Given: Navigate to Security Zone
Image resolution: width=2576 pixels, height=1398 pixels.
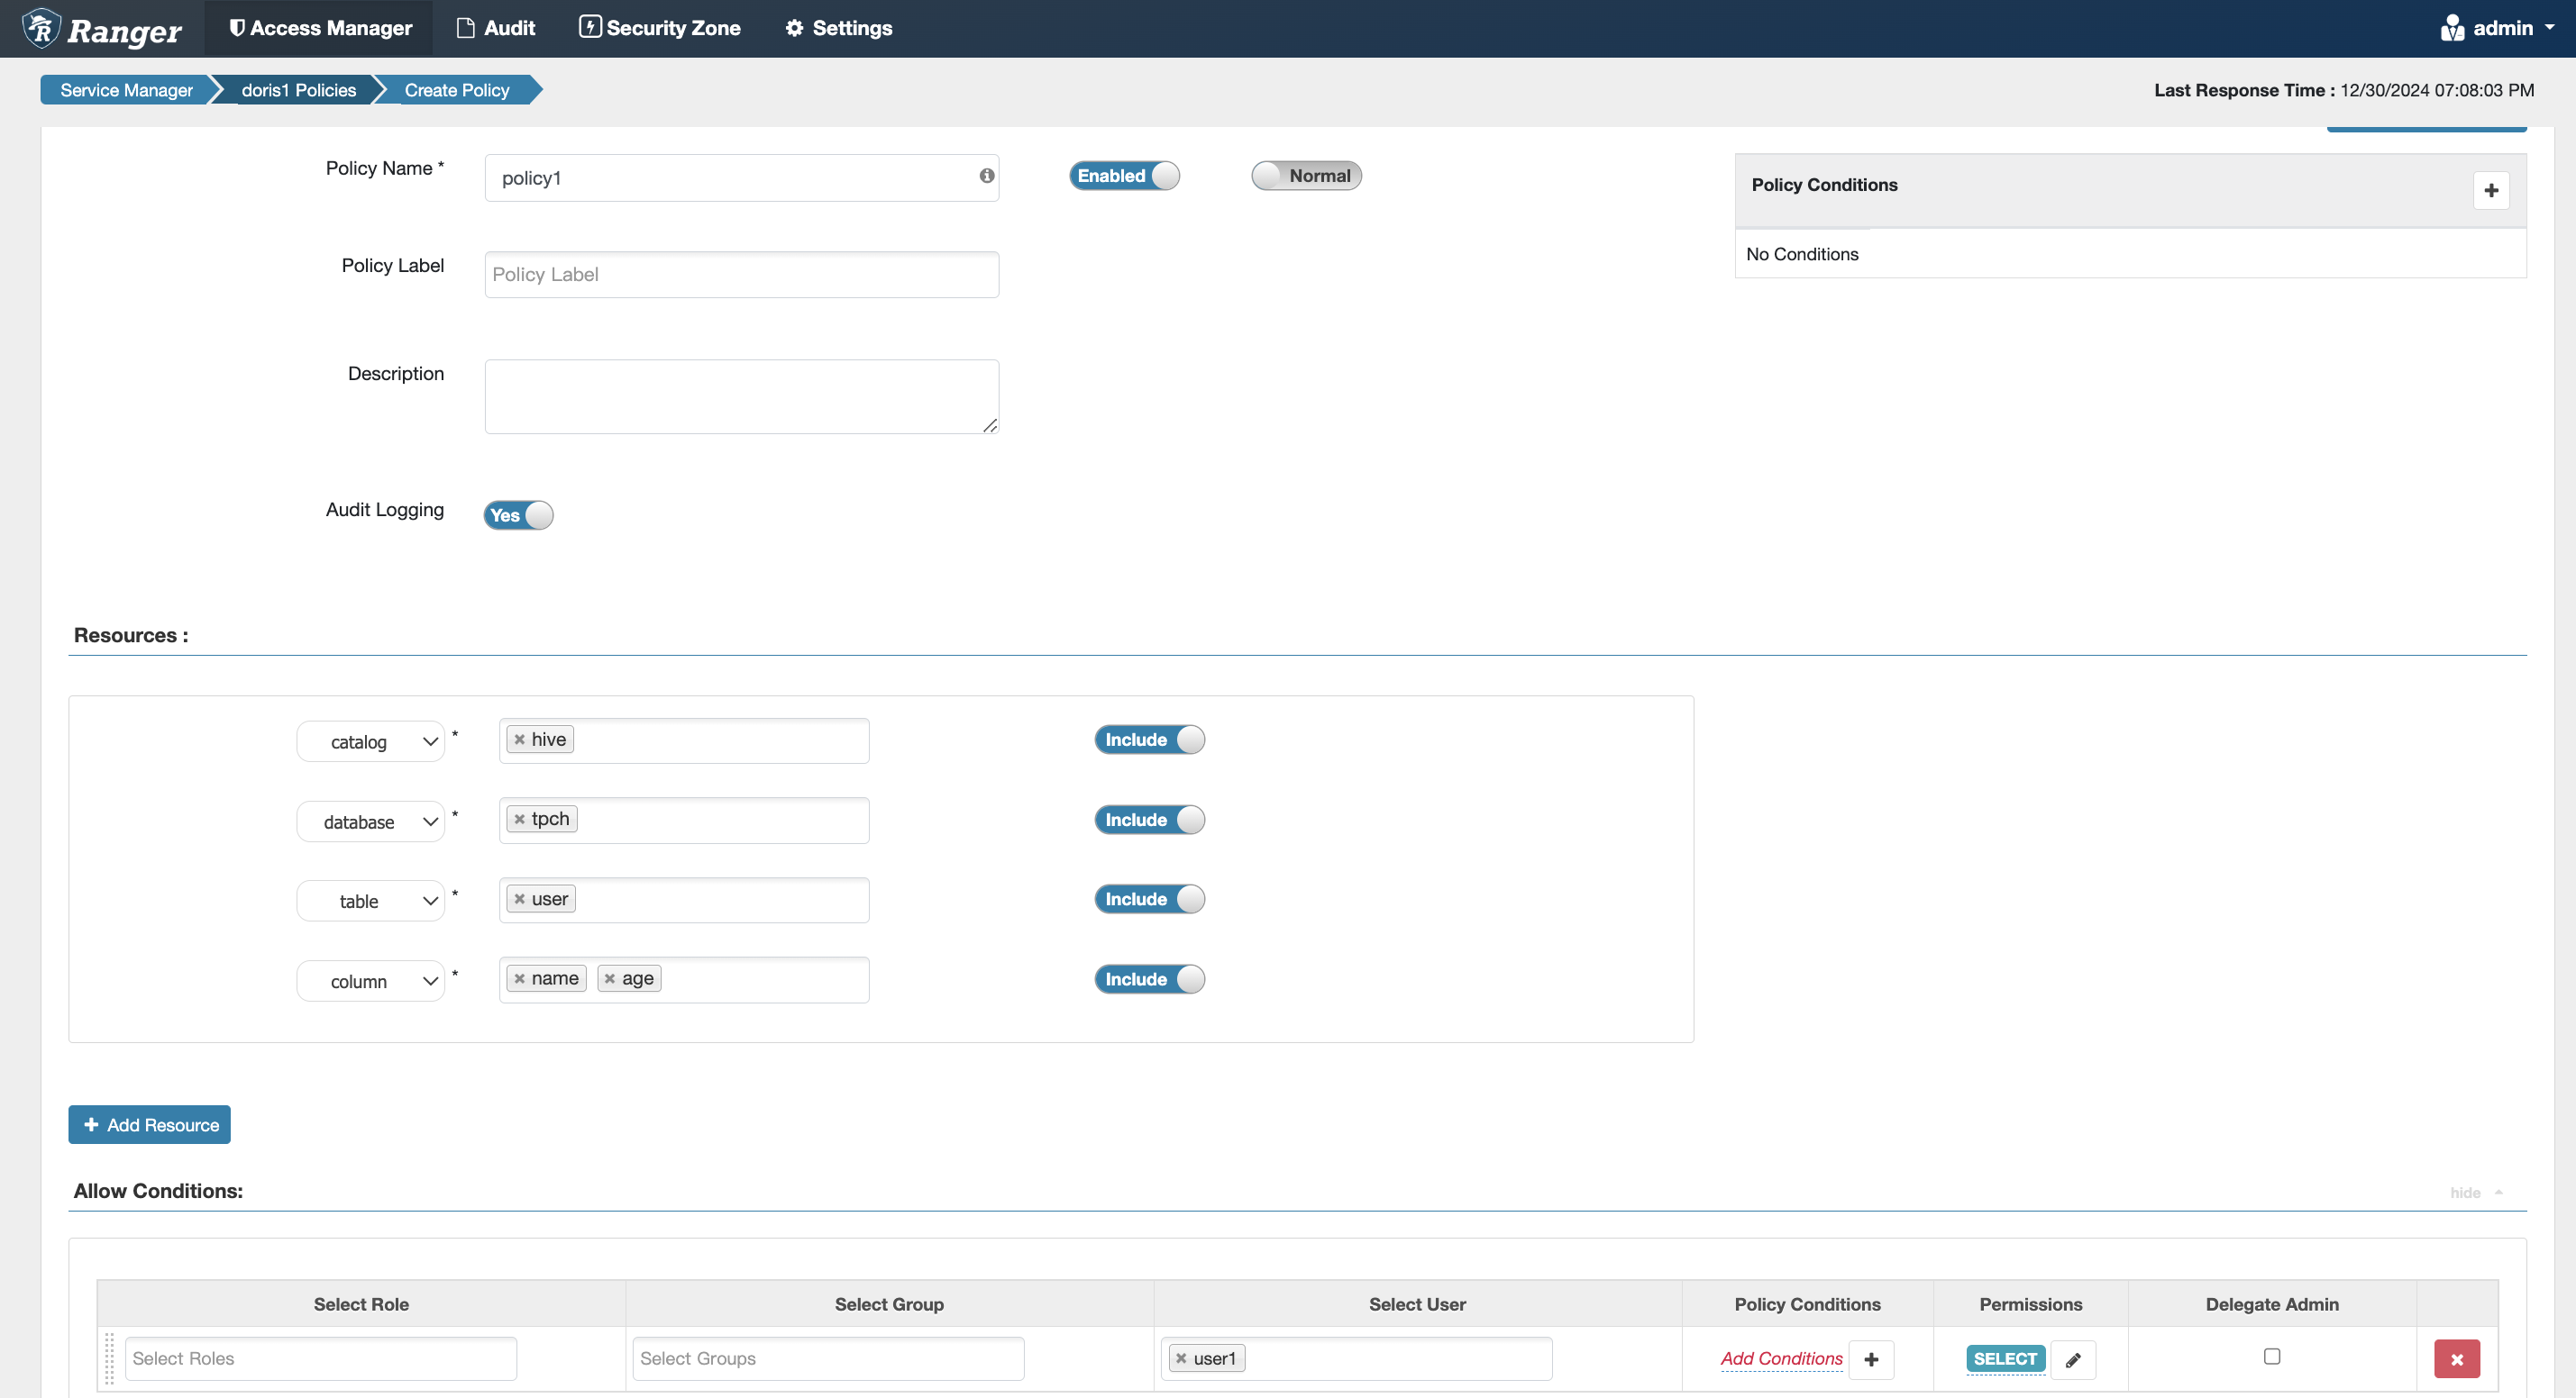Looking at the screenshot, I should pyautogui.click(x=659, y=27).
